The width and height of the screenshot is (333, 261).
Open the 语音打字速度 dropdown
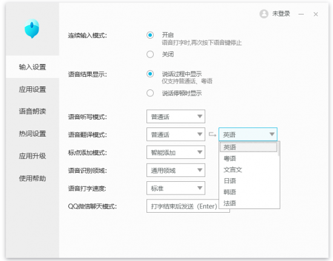176,188
